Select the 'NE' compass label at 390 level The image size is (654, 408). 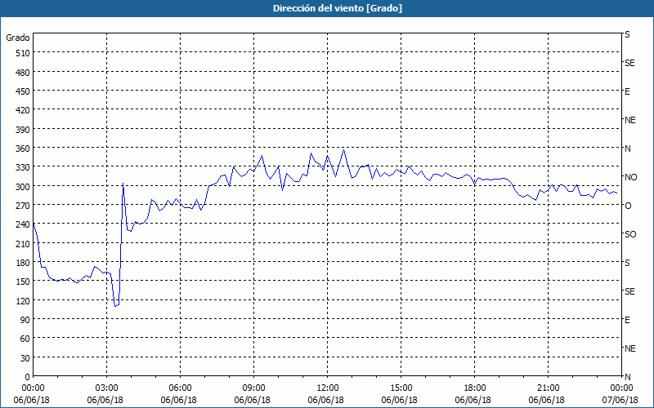pyautogui.click(x=629, y=120)
